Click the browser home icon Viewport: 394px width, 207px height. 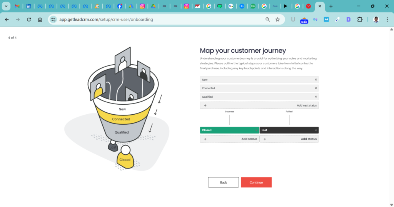(40, 20)
